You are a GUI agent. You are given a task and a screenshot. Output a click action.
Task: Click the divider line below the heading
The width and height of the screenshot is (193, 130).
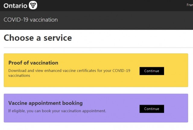[98, 48]
